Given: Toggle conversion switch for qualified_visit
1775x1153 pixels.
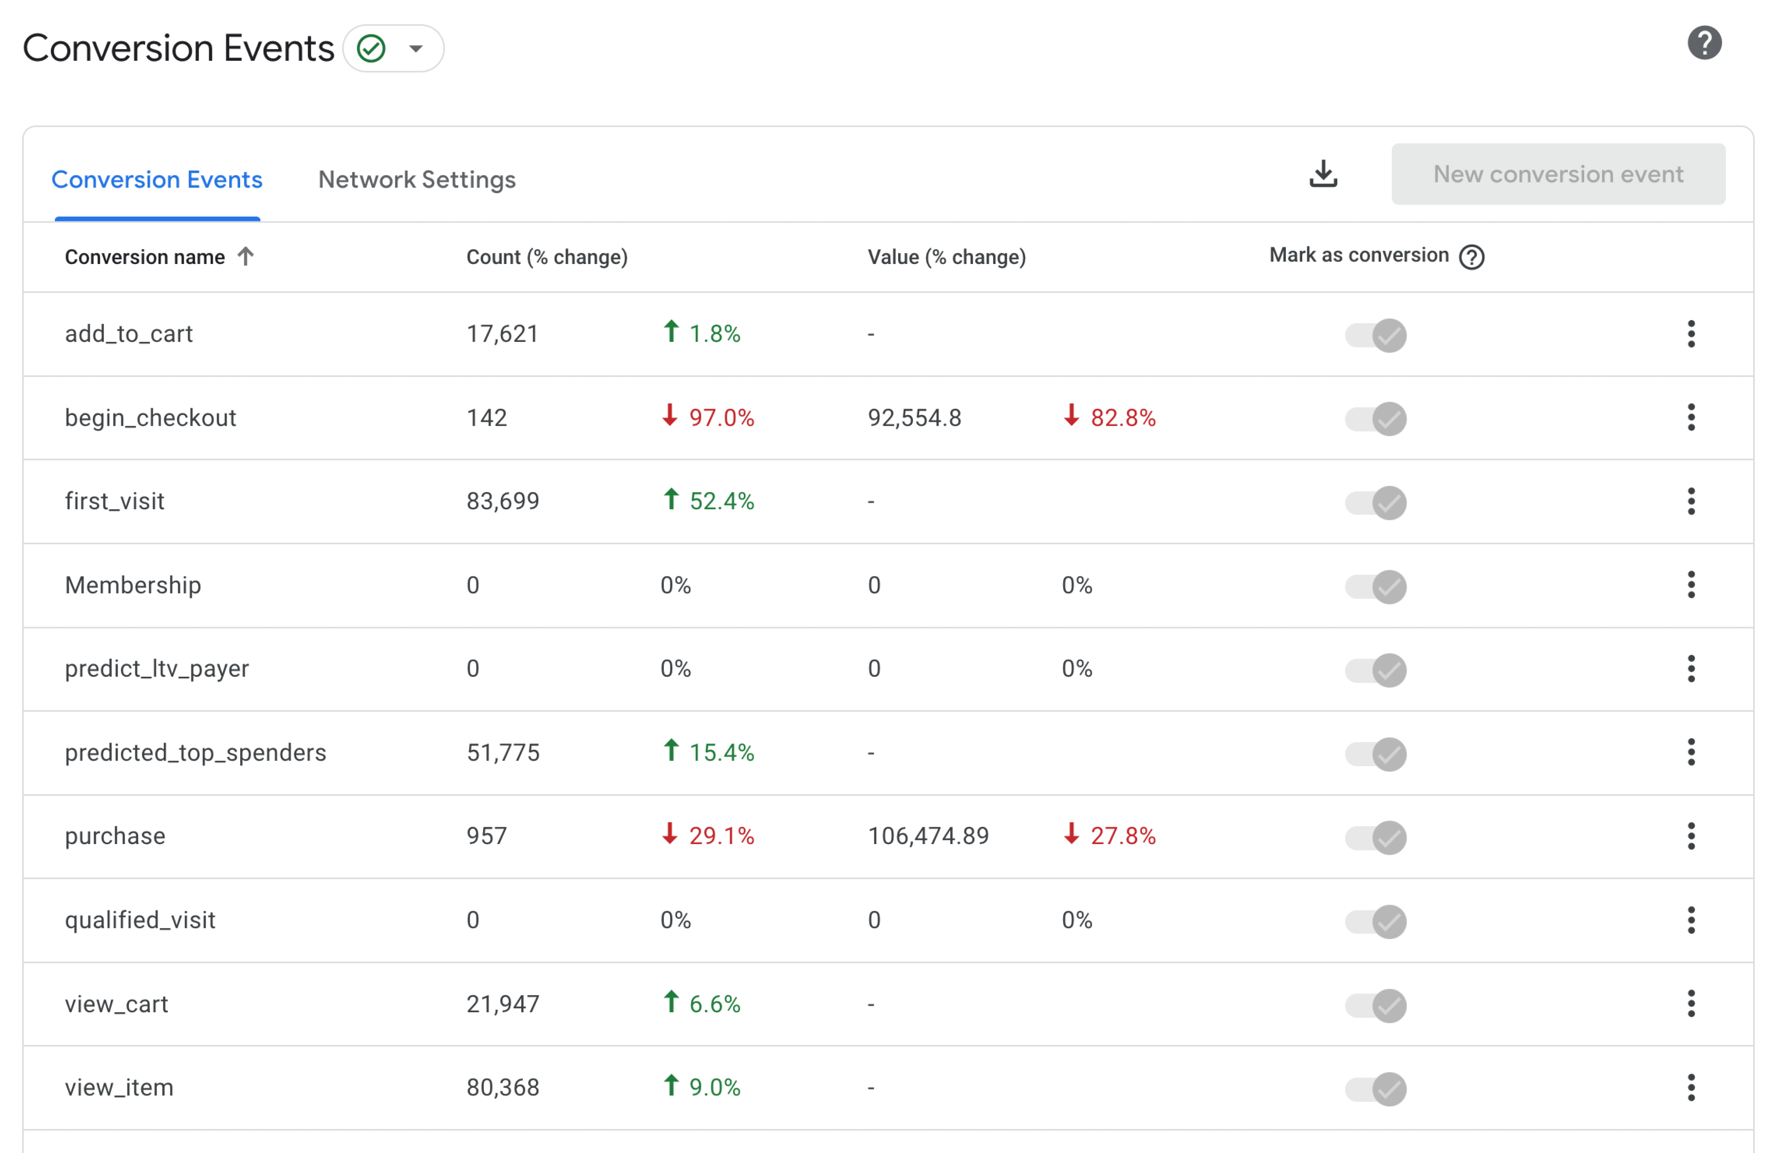Looking at the screenshot, I should point(1375,921).
